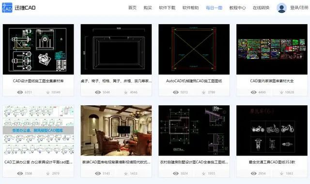Click download icon under CAD室内家装图库素材大全
This screenshot has height=184, width=310.
click(281, 92)
